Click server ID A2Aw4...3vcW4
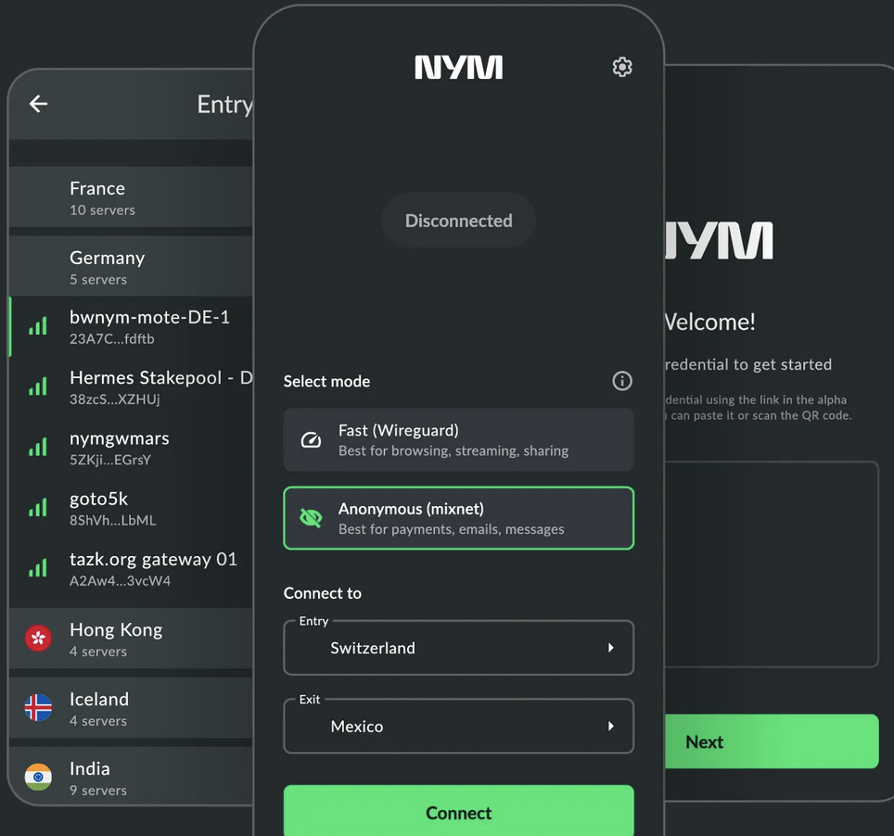The width and height of the screenshot is (894, 836). tap(120, 581)
